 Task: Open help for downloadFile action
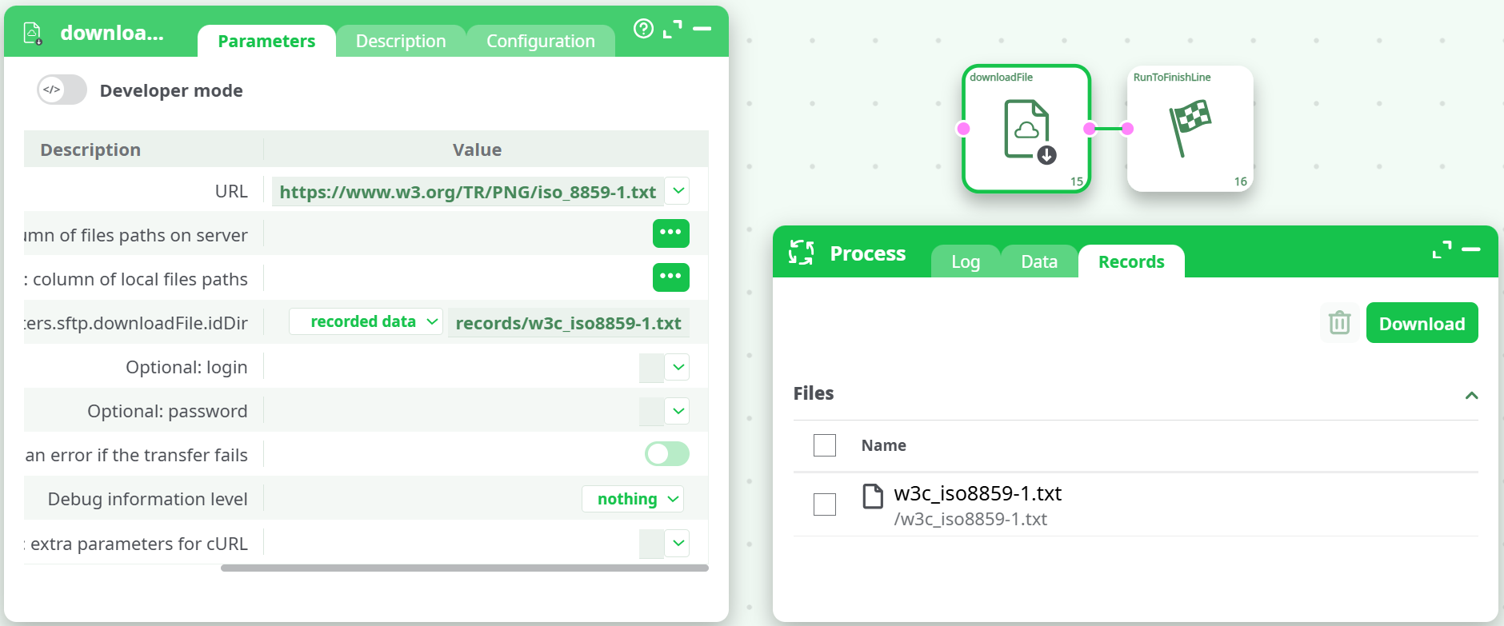(x=643, y=29)
